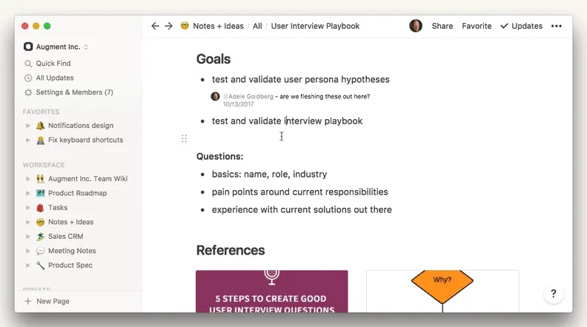Go forward with the right arrow
The image size is (587, 327).
(x=169, y=26)
